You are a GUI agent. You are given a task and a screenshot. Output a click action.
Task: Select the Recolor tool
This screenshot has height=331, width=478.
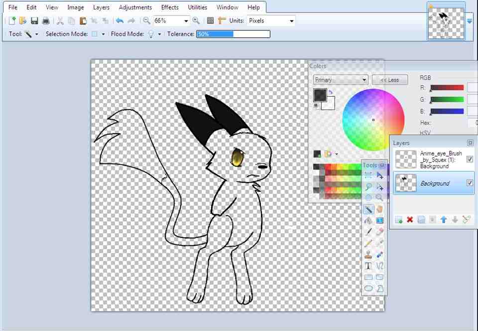(x=379, y=255)
